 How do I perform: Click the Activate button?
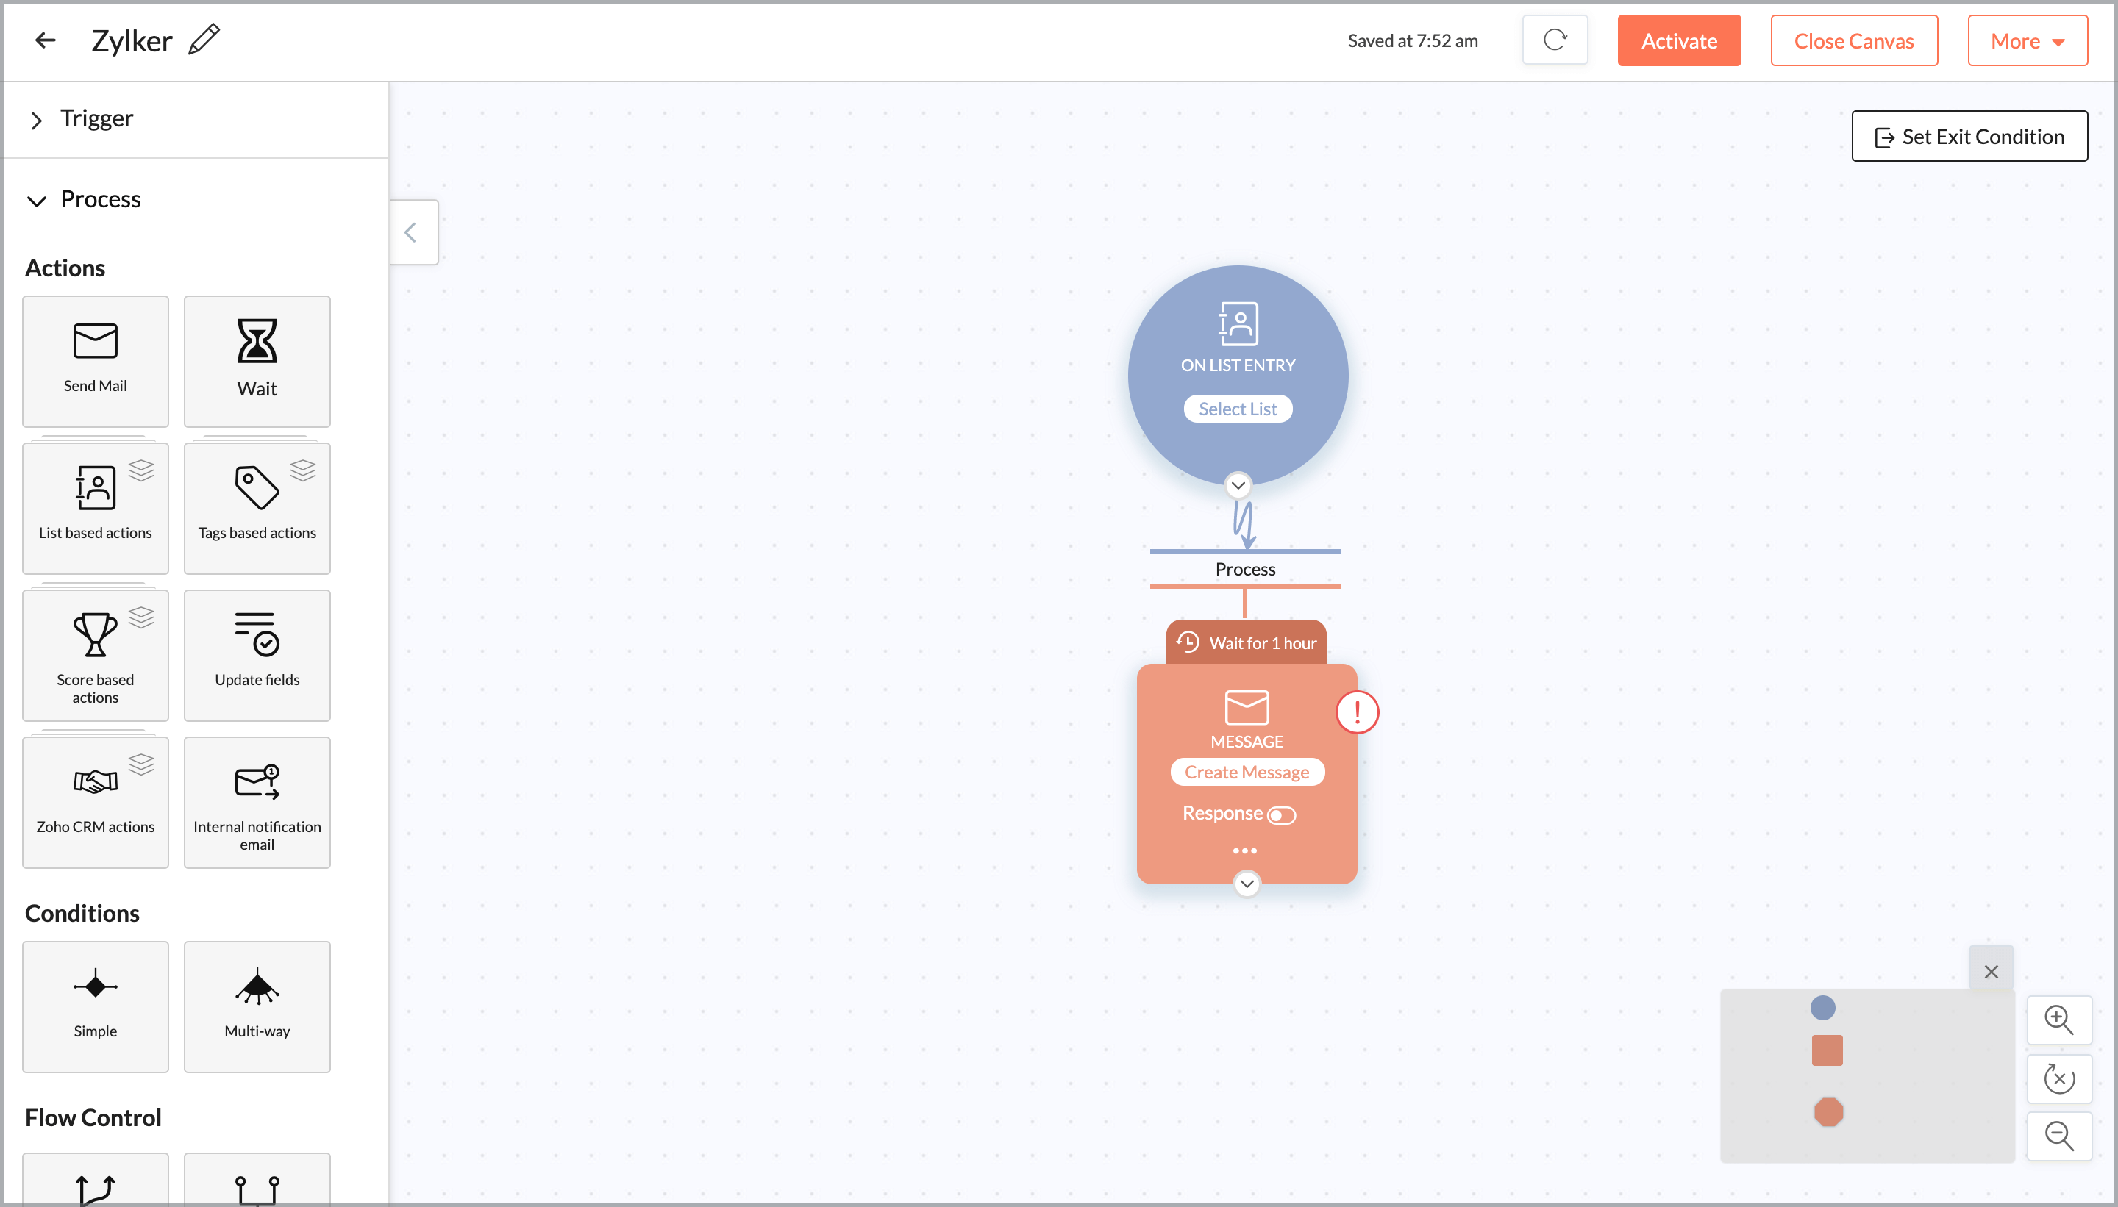coord(1677,40)
